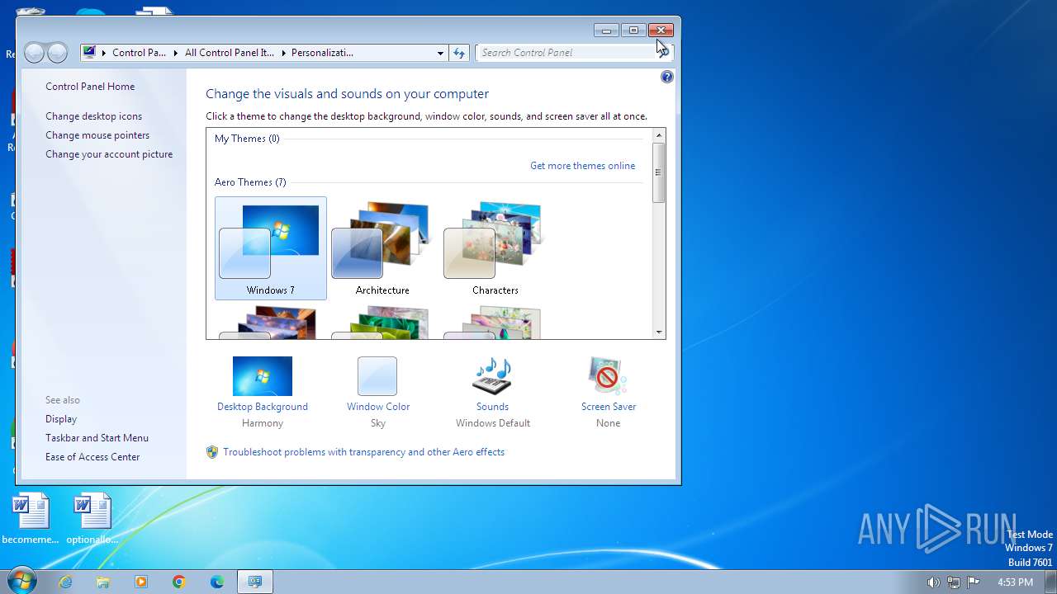Select the optionallo... Word document desktop icon

pos(92,519)
